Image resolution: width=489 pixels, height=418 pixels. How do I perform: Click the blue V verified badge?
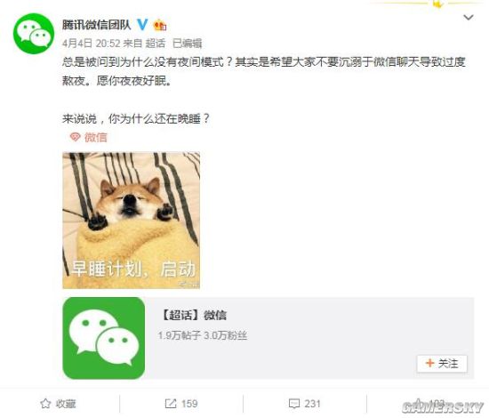tap(142, 24)
